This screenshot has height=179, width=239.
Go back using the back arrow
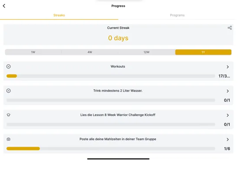coord(4,6)
